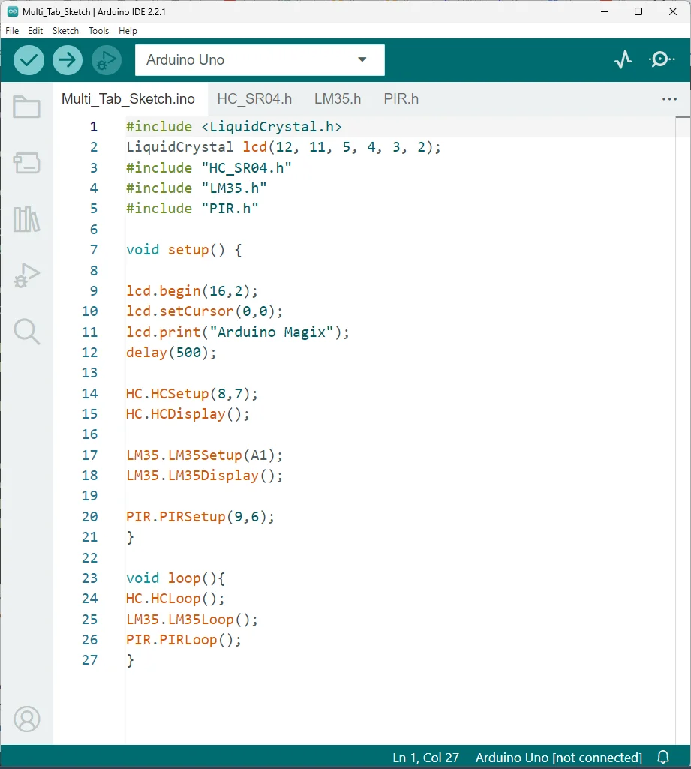Click the delay(500); line
The width and height of the screenshot is (691, 769).
pyautogui.click(x=171, y=353)
